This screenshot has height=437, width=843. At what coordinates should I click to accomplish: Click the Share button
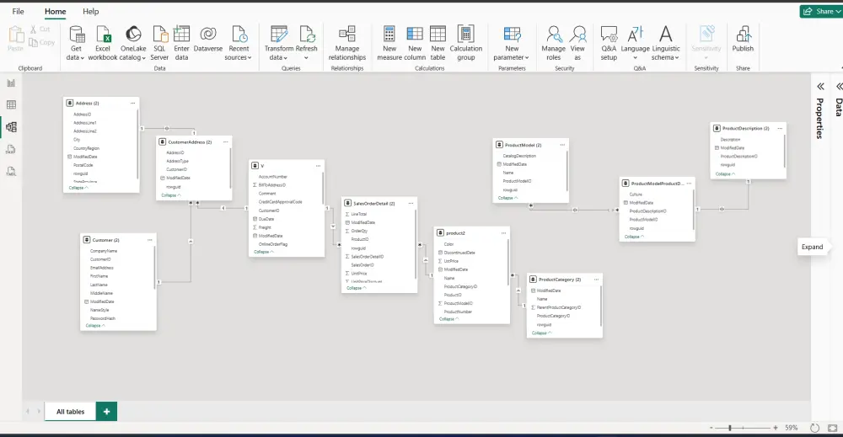point(820,11)
